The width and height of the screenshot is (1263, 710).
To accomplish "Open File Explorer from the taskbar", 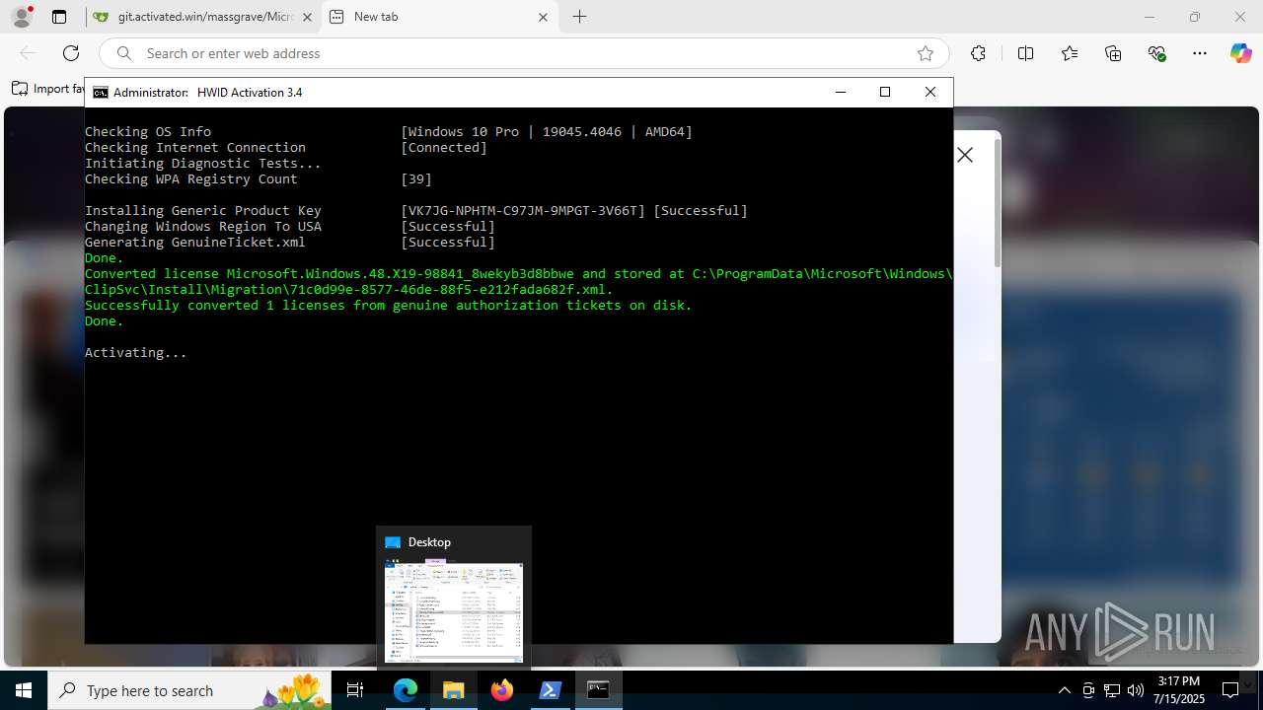I will click(454, 690).
